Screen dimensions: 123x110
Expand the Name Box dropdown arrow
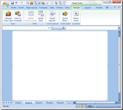(49, 28)
